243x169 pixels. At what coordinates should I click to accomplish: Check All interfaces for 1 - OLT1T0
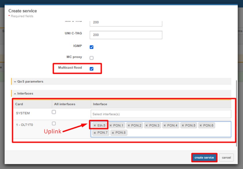(x=54, y=124)
